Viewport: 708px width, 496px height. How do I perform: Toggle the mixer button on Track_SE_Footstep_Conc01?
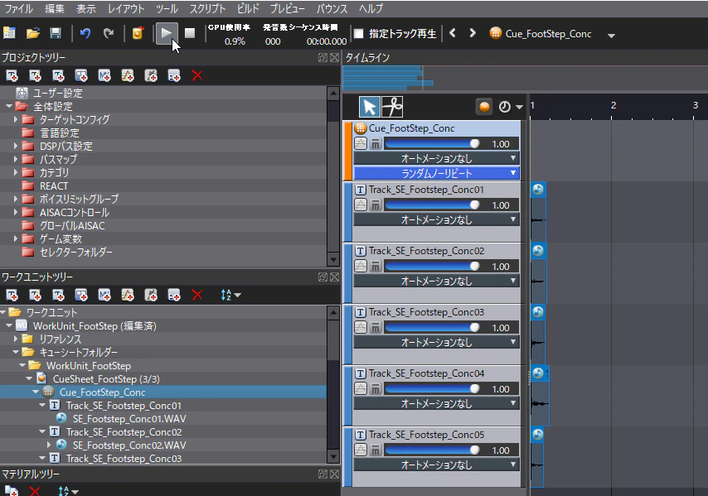(x=376, y=205)
